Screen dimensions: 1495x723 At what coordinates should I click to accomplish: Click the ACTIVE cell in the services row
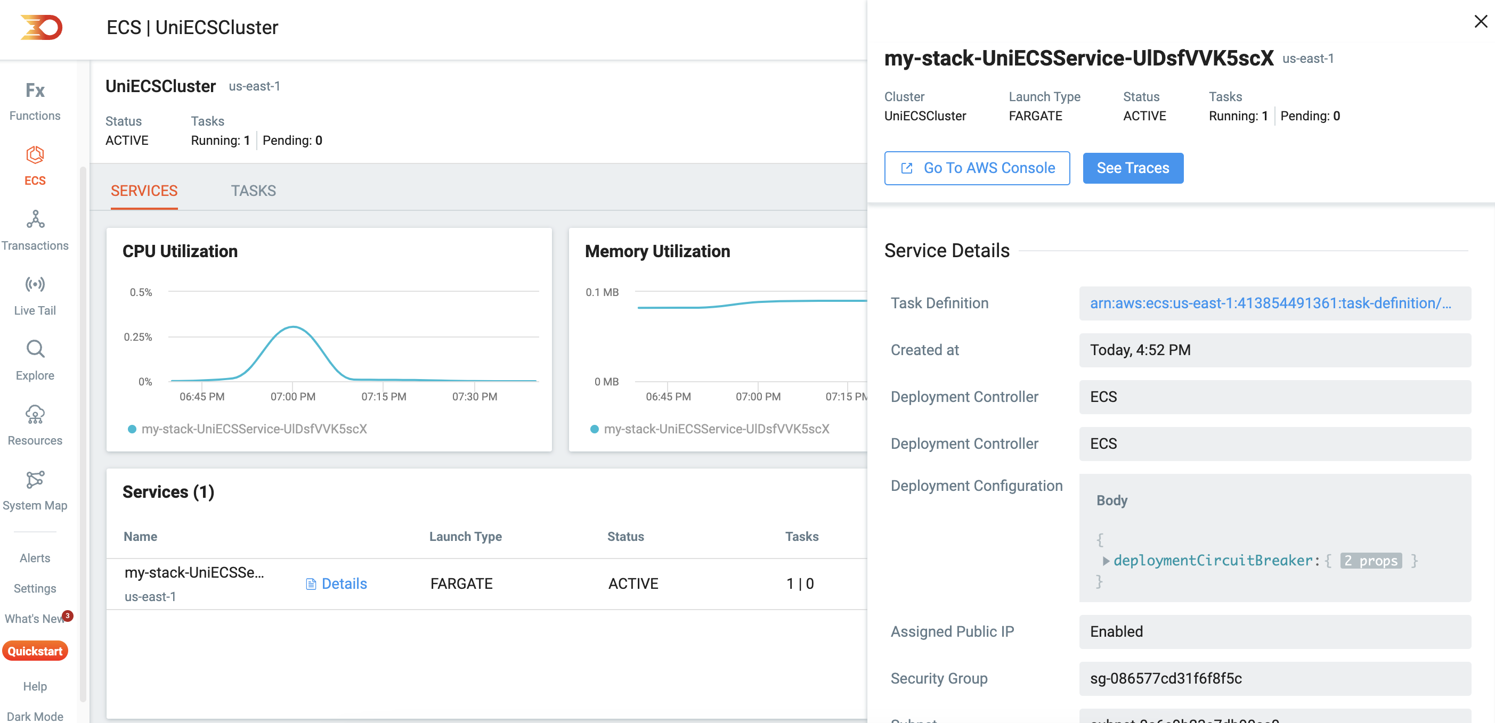pyautogui.click(x=633, y=584)
